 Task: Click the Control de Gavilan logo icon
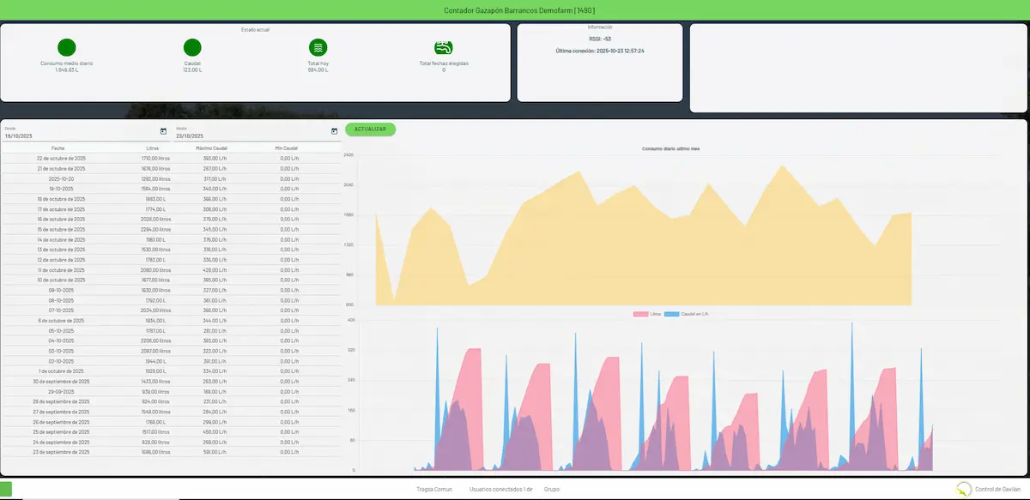click(964, 489)
